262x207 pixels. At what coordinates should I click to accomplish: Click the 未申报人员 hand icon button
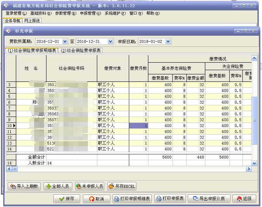(90, 186)
